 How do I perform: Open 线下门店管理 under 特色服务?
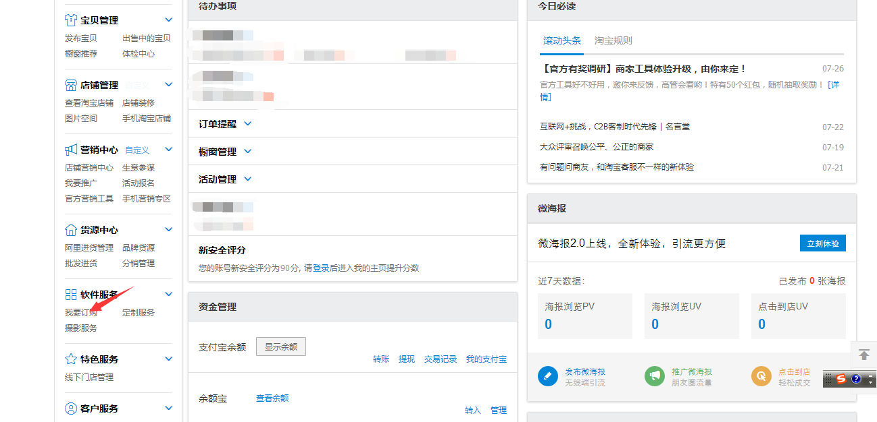click(x=89, y=378)
